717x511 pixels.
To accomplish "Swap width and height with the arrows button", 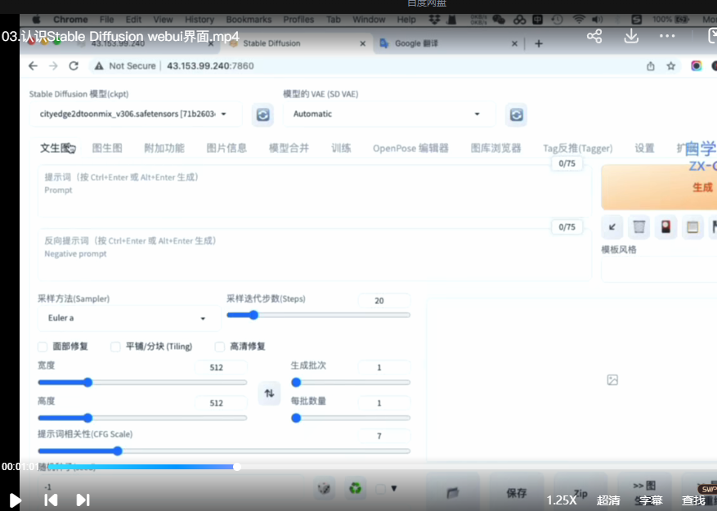I will (x=269, y=393).
